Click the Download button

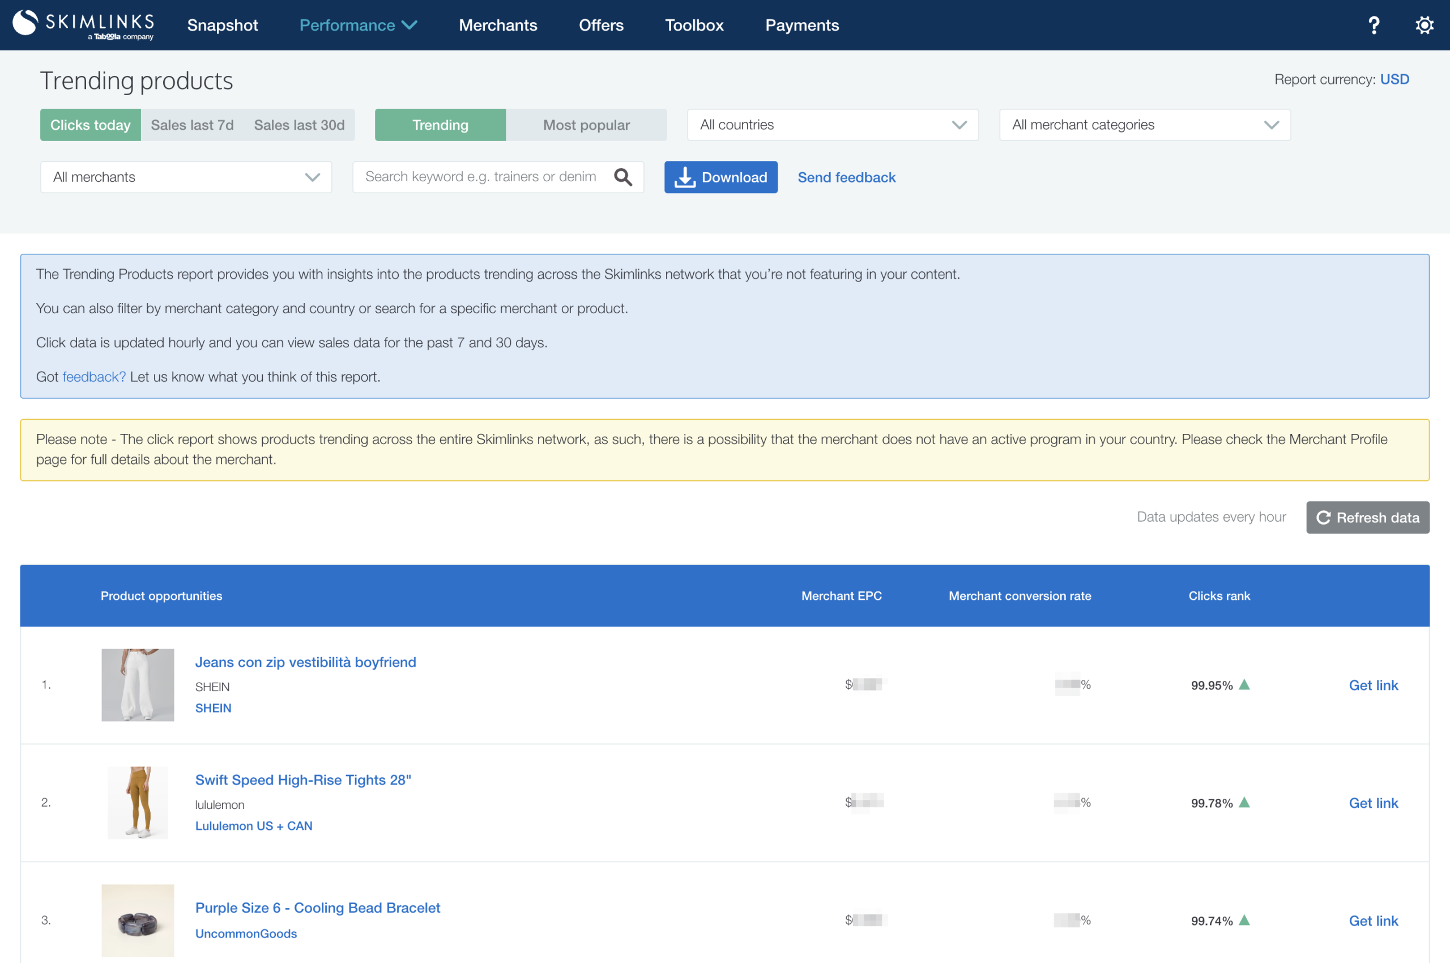click(x=720, y=177)
